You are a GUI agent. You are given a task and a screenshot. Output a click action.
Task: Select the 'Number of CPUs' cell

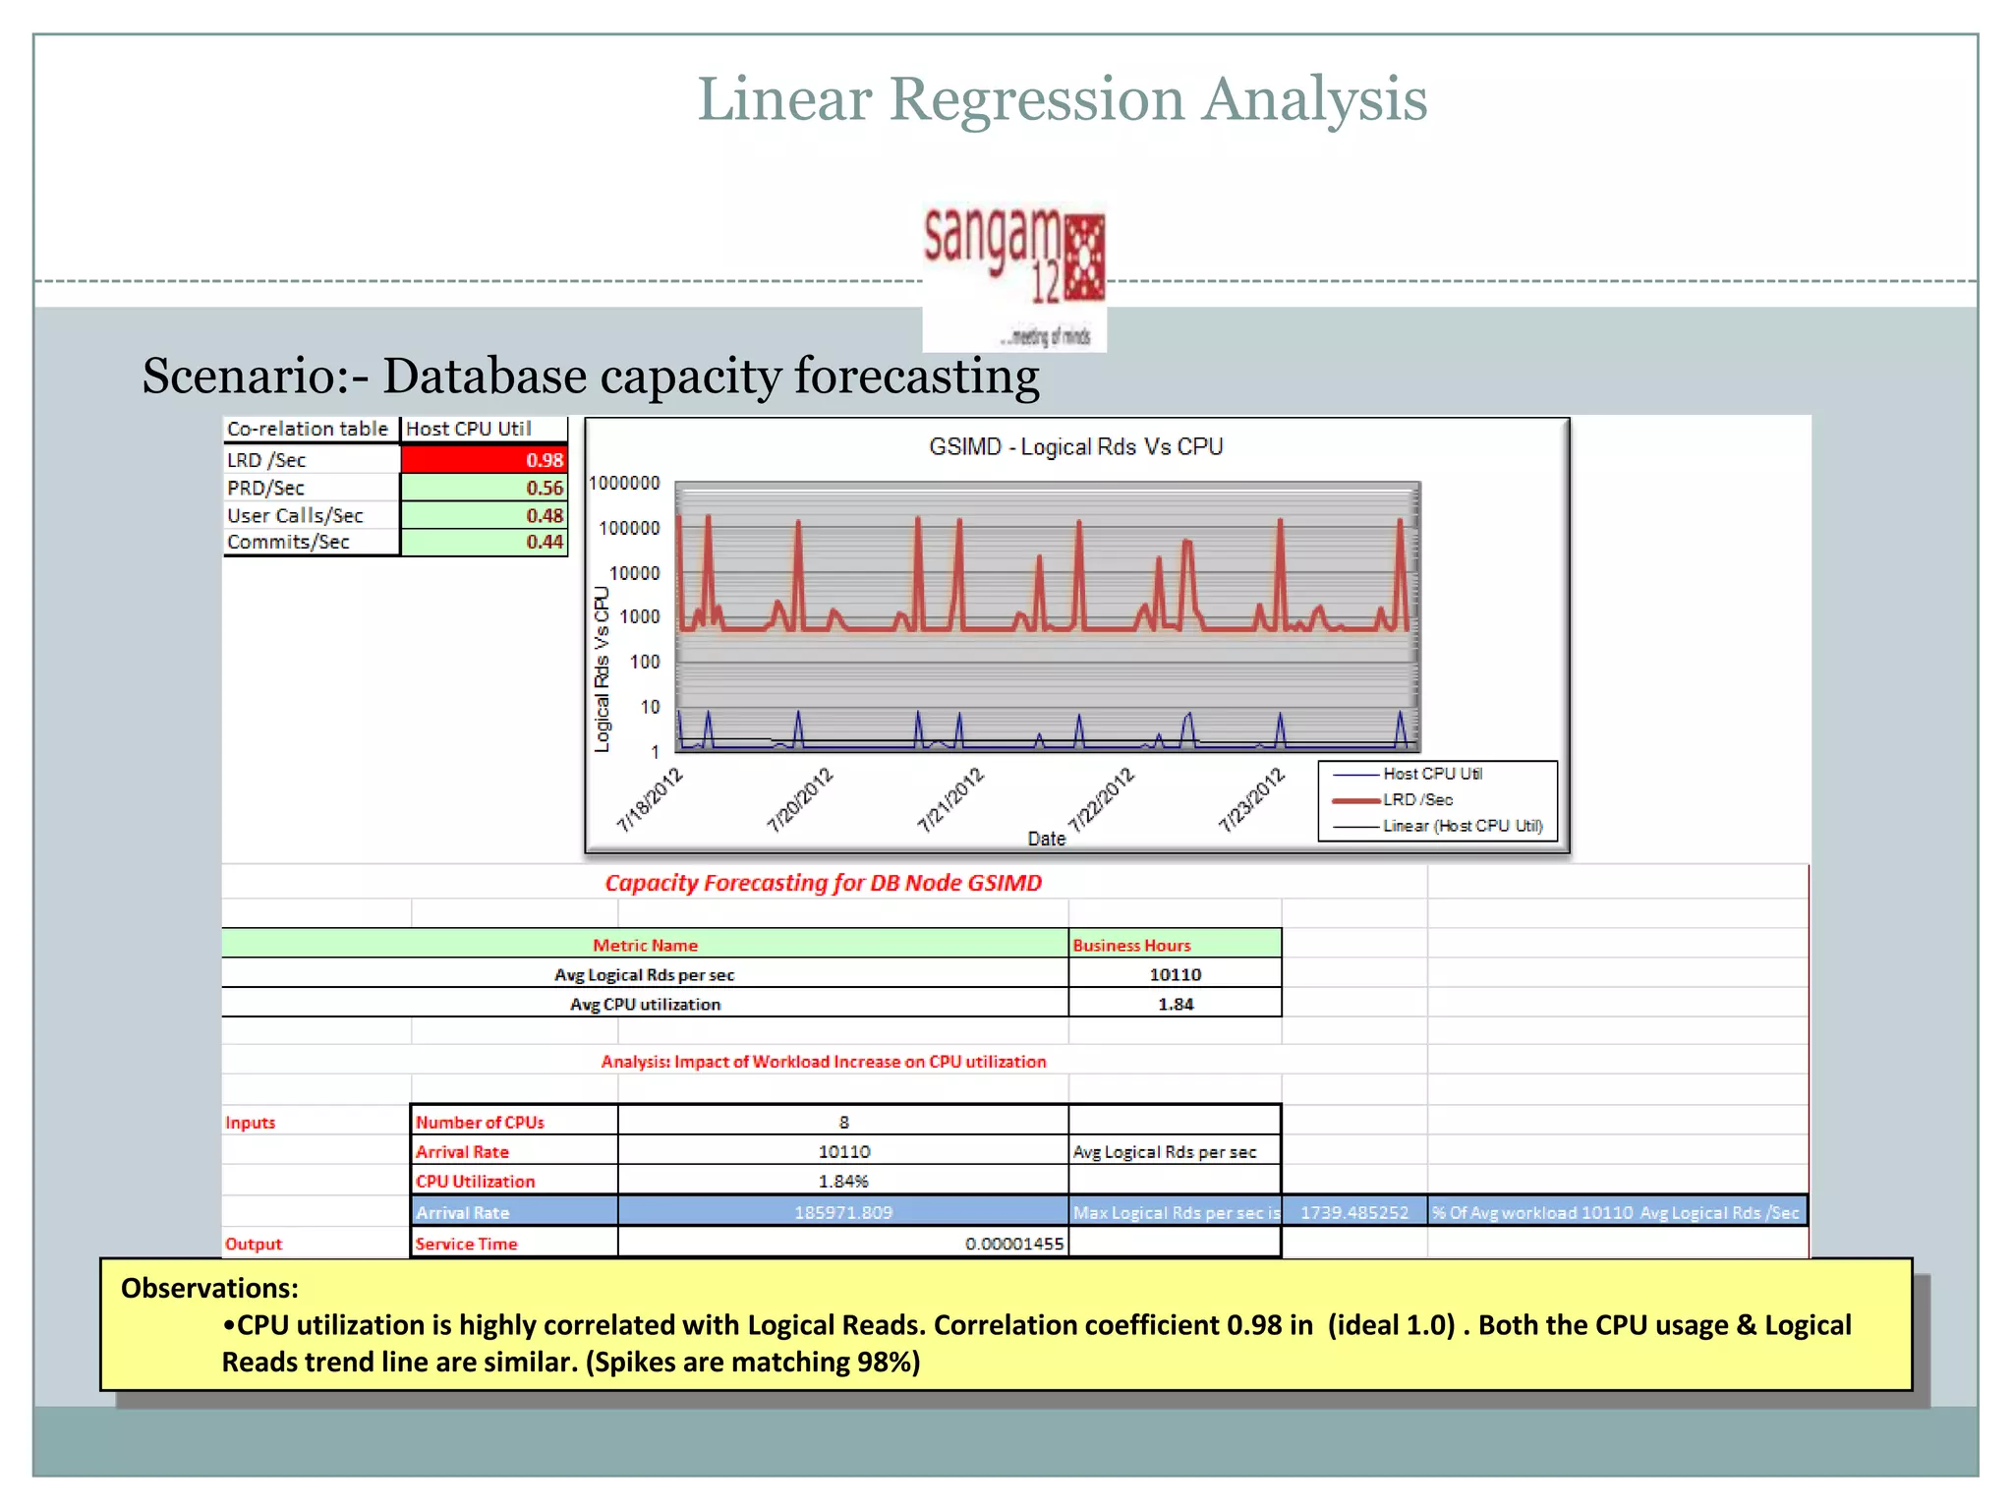(x=515, y=1122)
